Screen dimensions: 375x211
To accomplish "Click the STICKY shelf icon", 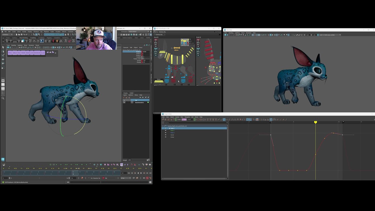I will click(34, 41).
